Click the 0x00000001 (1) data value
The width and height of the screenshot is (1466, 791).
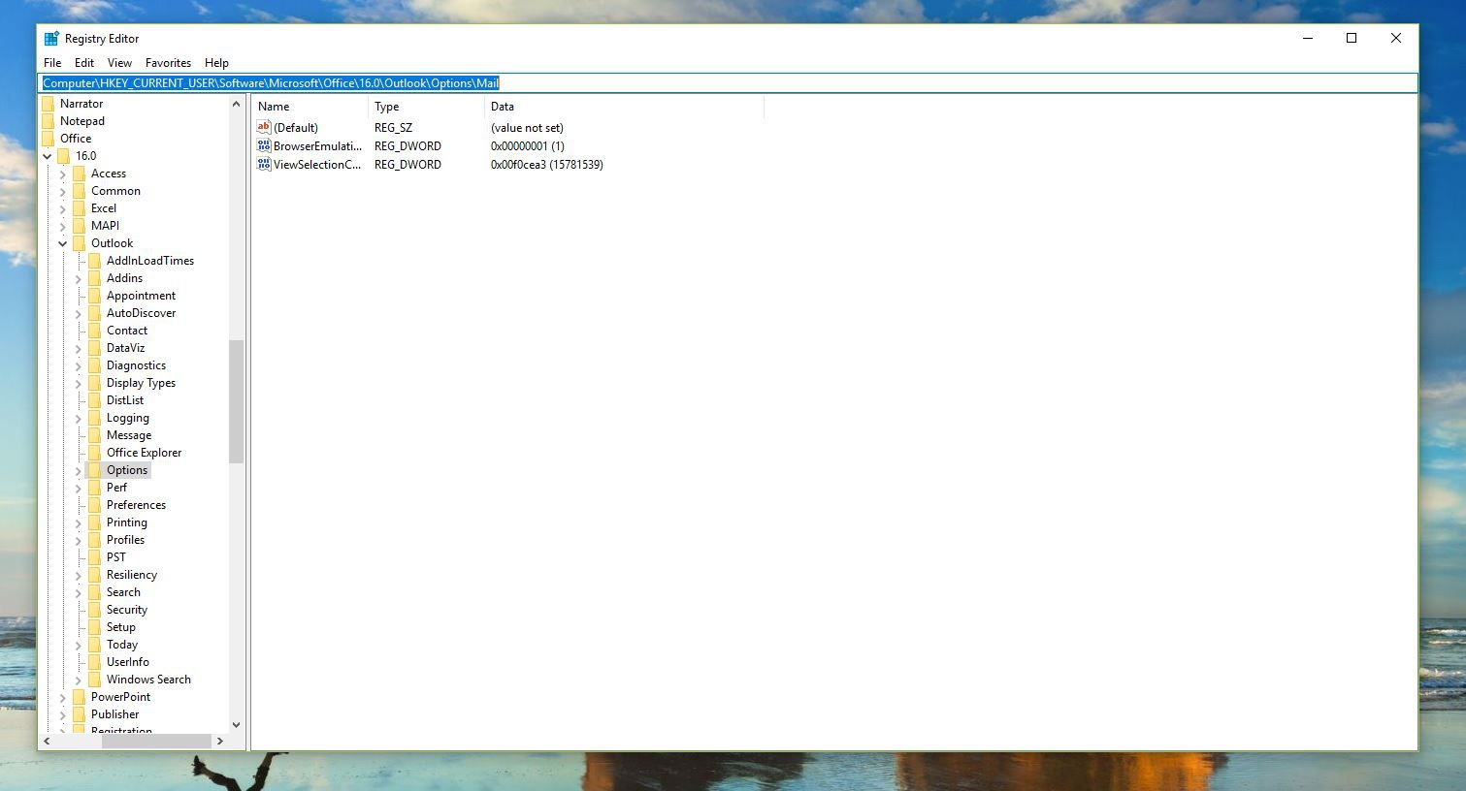point(527,146)
